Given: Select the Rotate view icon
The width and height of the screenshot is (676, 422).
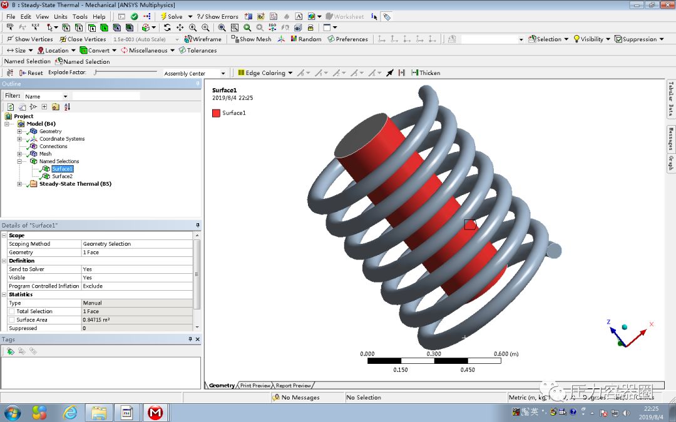Looking at the screenshot, I should pos(168,28).
